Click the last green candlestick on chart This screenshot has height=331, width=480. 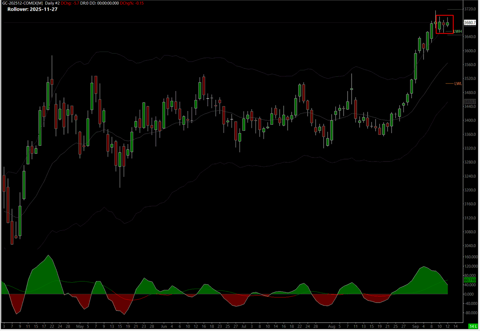click(x=448, y=24)
